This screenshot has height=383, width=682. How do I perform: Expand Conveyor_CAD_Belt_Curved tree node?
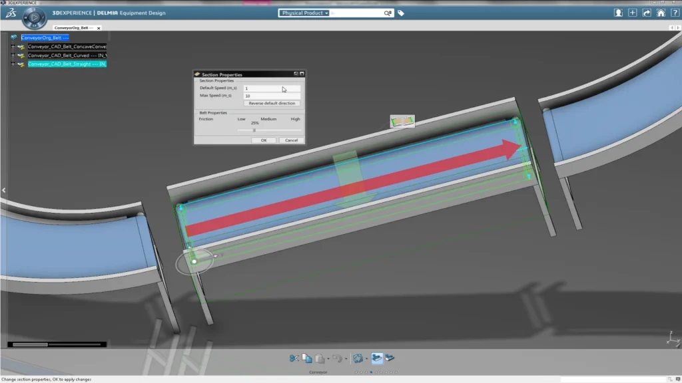point(13,56)
